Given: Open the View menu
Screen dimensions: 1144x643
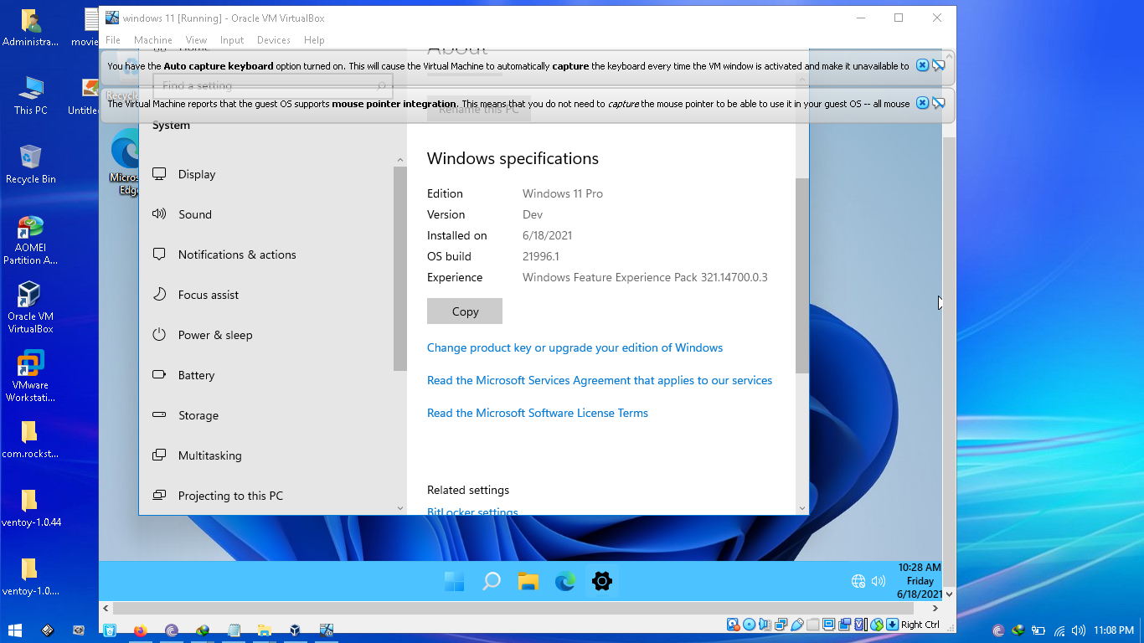Looking at the screenshot, I should (x=196, y=40).
